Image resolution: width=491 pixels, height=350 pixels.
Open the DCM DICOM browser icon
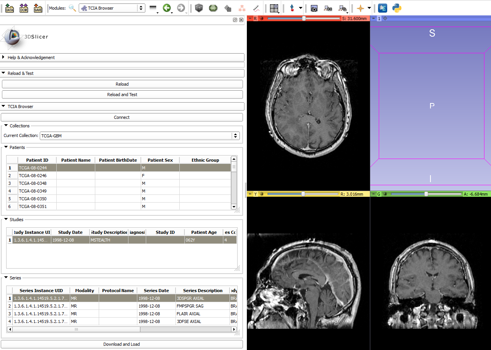click(24, 8)
